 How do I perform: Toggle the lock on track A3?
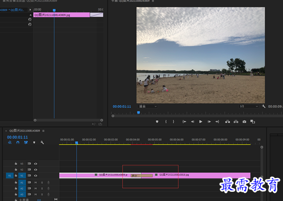pos(16,194)
